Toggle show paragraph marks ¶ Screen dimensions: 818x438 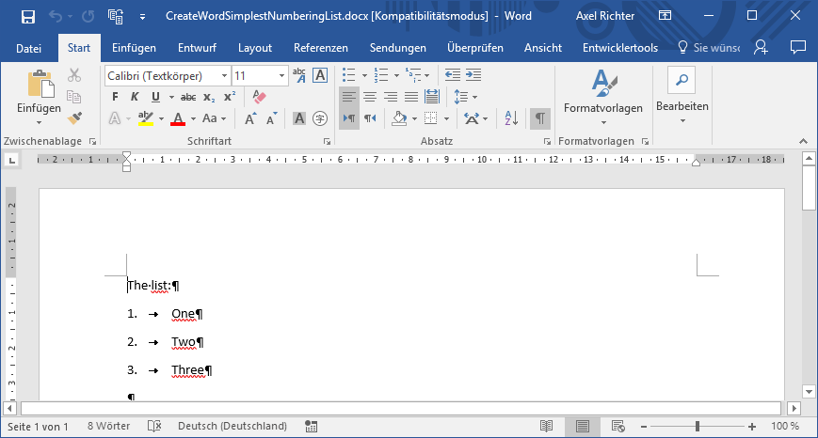(x=540, y=118)
